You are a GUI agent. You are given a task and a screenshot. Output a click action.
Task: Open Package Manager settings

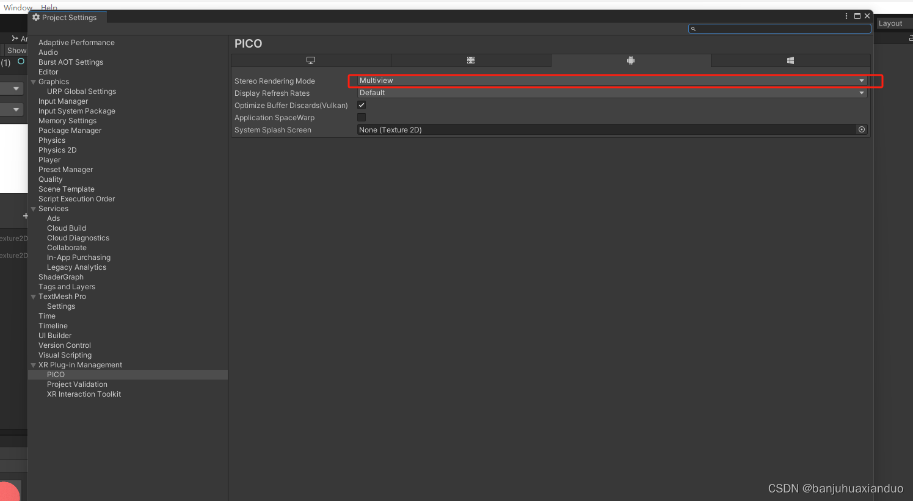(x=70, y=131)
